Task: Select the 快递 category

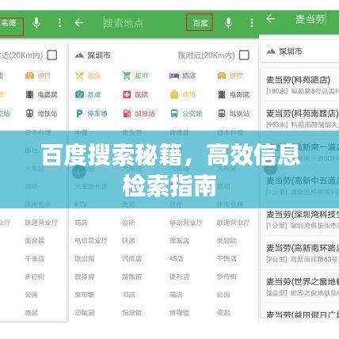Action: (128, 241)
